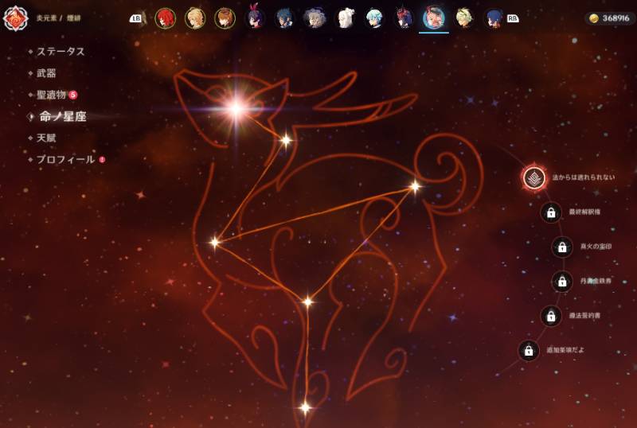Open the unlocked constellation 法からは逃れられない icon
Screen dimensions: 637x428
(533, 177)
